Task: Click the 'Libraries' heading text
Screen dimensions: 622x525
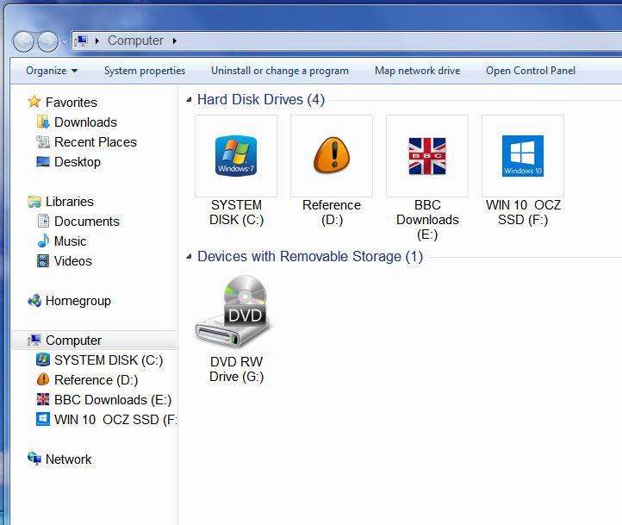Action: point(70,202)
